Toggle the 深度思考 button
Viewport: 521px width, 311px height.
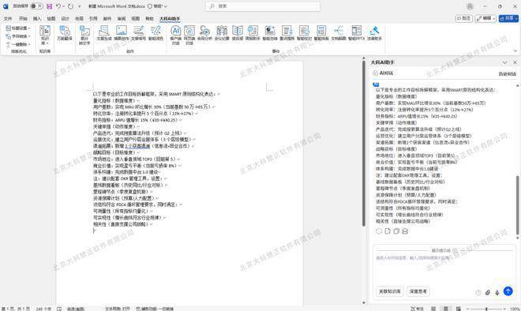point(418,291)
